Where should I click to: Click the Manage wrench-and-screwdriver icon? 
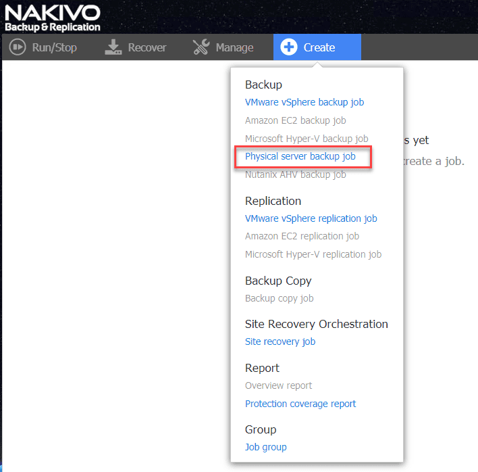(x=201, y=47)
